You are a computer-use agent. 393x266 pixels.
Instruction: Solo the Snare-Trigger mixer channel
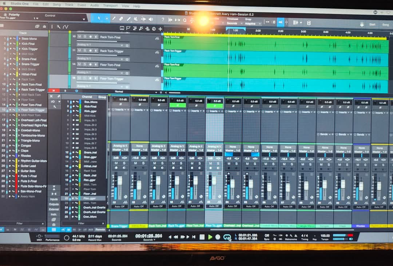click(x=124, y=163)
